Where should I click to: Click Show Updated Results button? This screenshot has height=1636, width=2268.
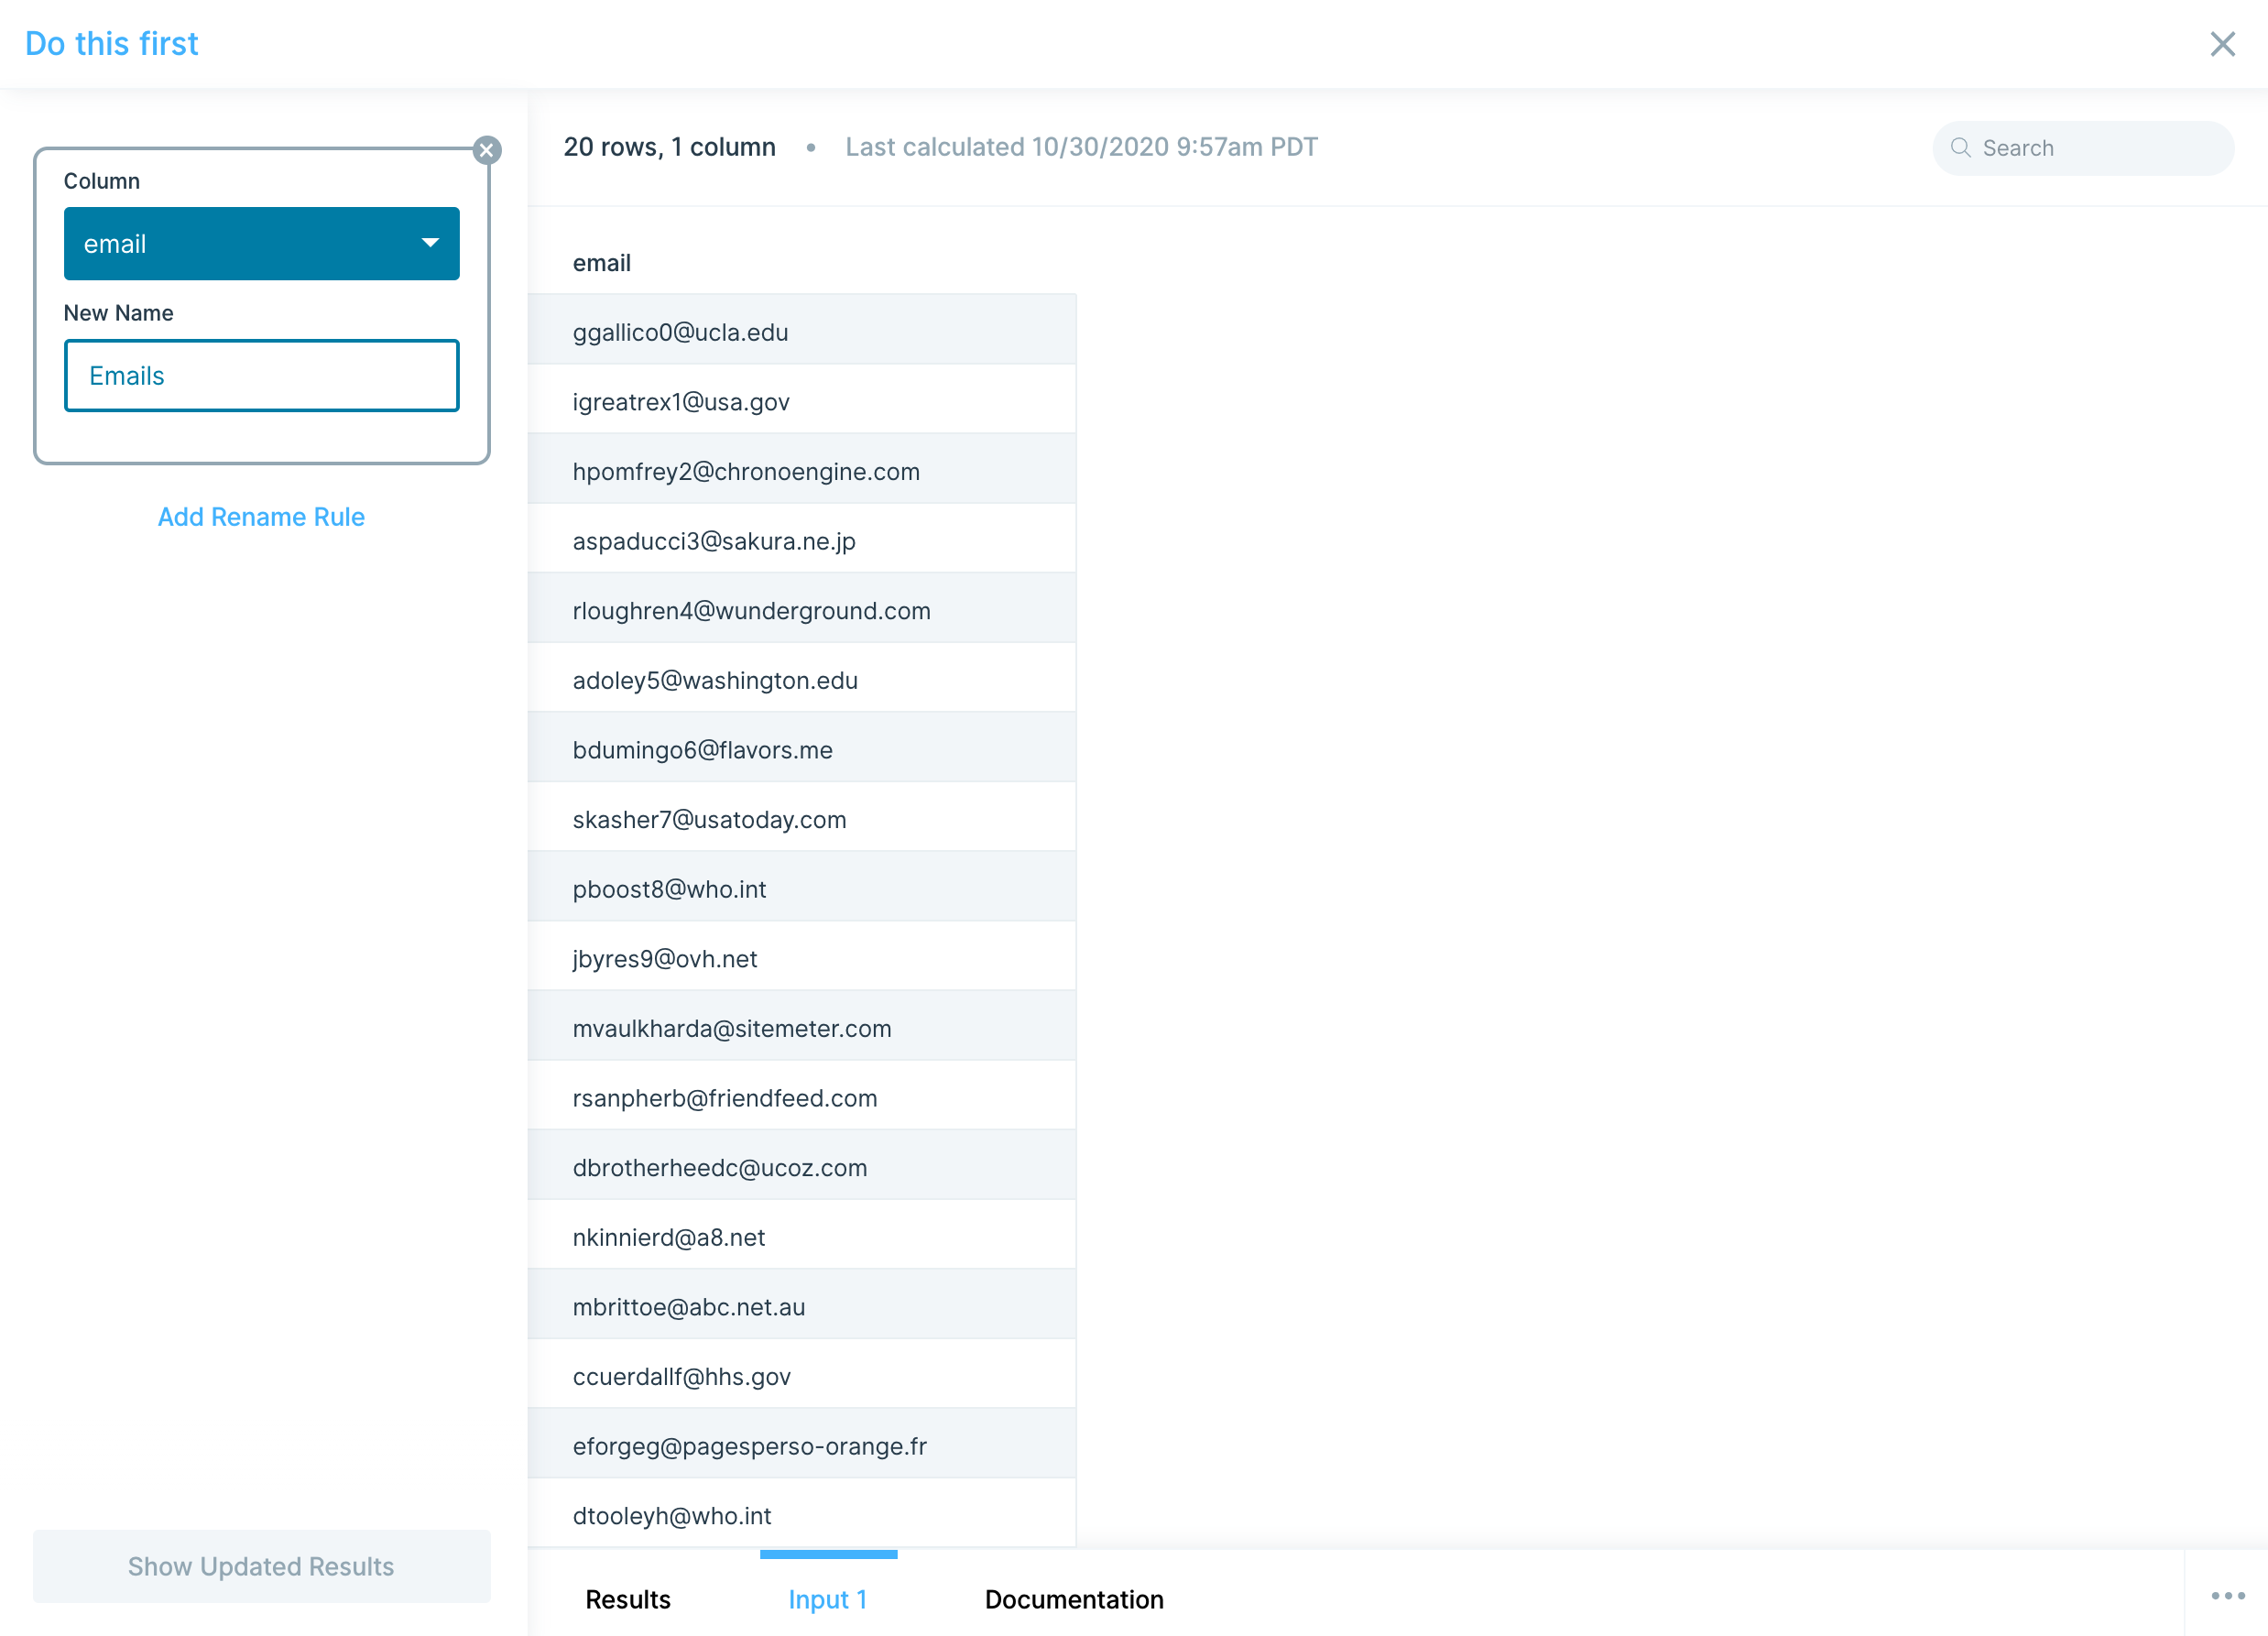point(261,1566)
